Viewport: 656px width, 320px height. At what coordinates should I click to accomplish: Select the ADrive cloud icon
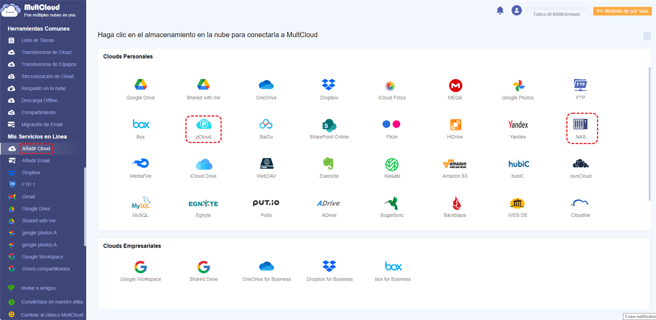[329, 203]
